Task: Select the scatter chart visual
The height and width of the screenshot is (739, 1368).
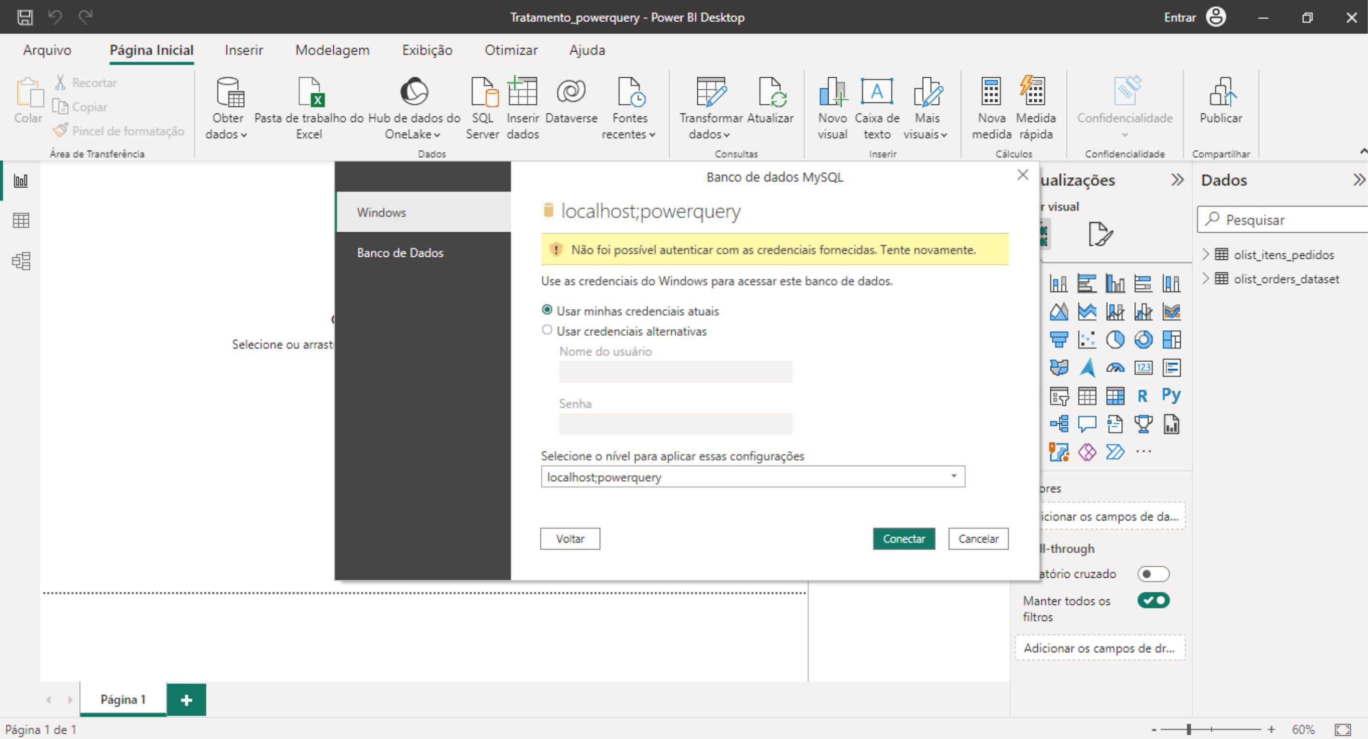Action: [x=1087, y=339]
